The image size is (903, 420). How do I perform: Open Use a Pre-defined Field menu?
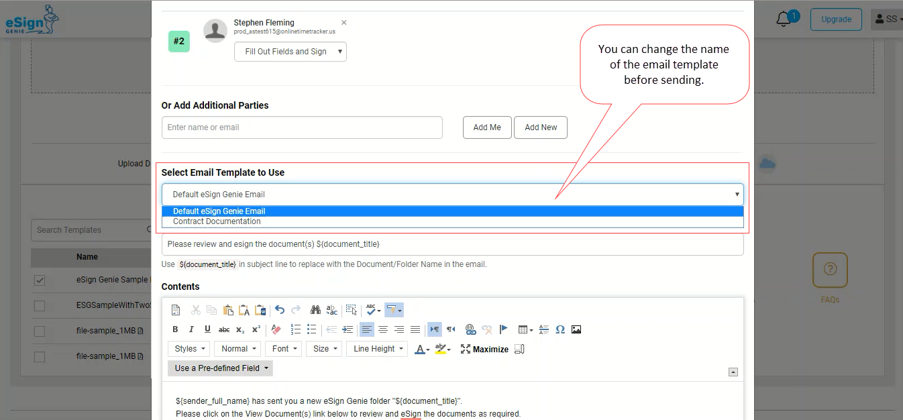tap(221, 368)
